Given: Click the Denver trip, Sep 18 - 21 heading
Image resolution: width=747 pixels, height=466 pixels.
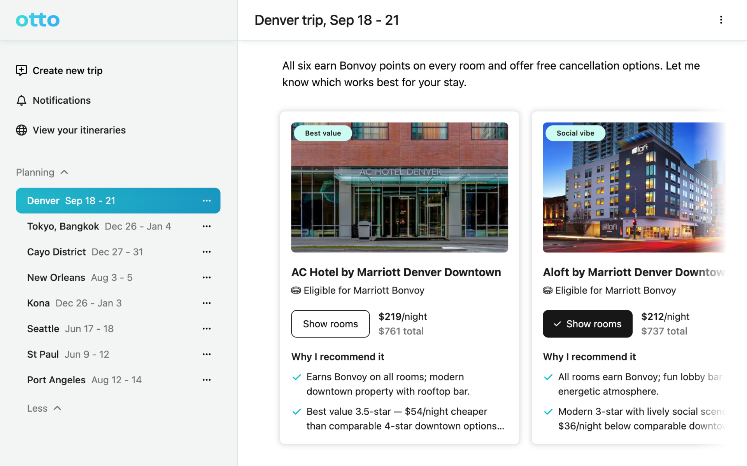Looking at the screenshot, I should [327, 20].
